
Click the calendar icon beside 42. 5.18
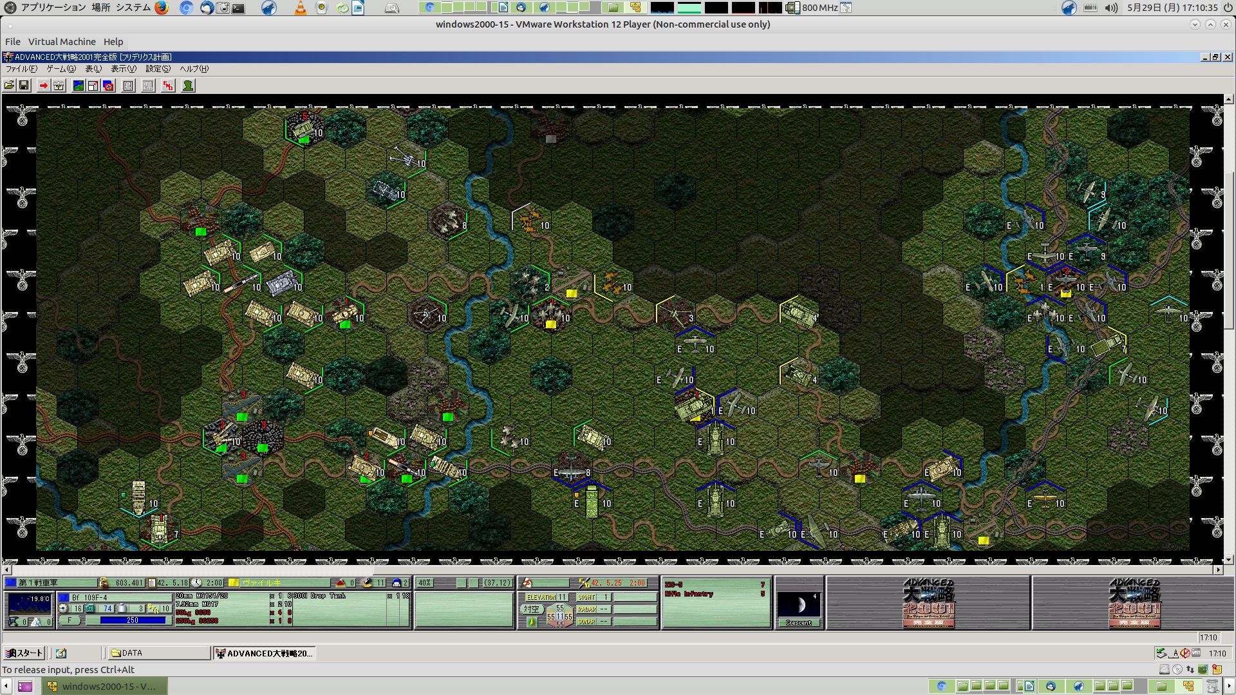152,583
